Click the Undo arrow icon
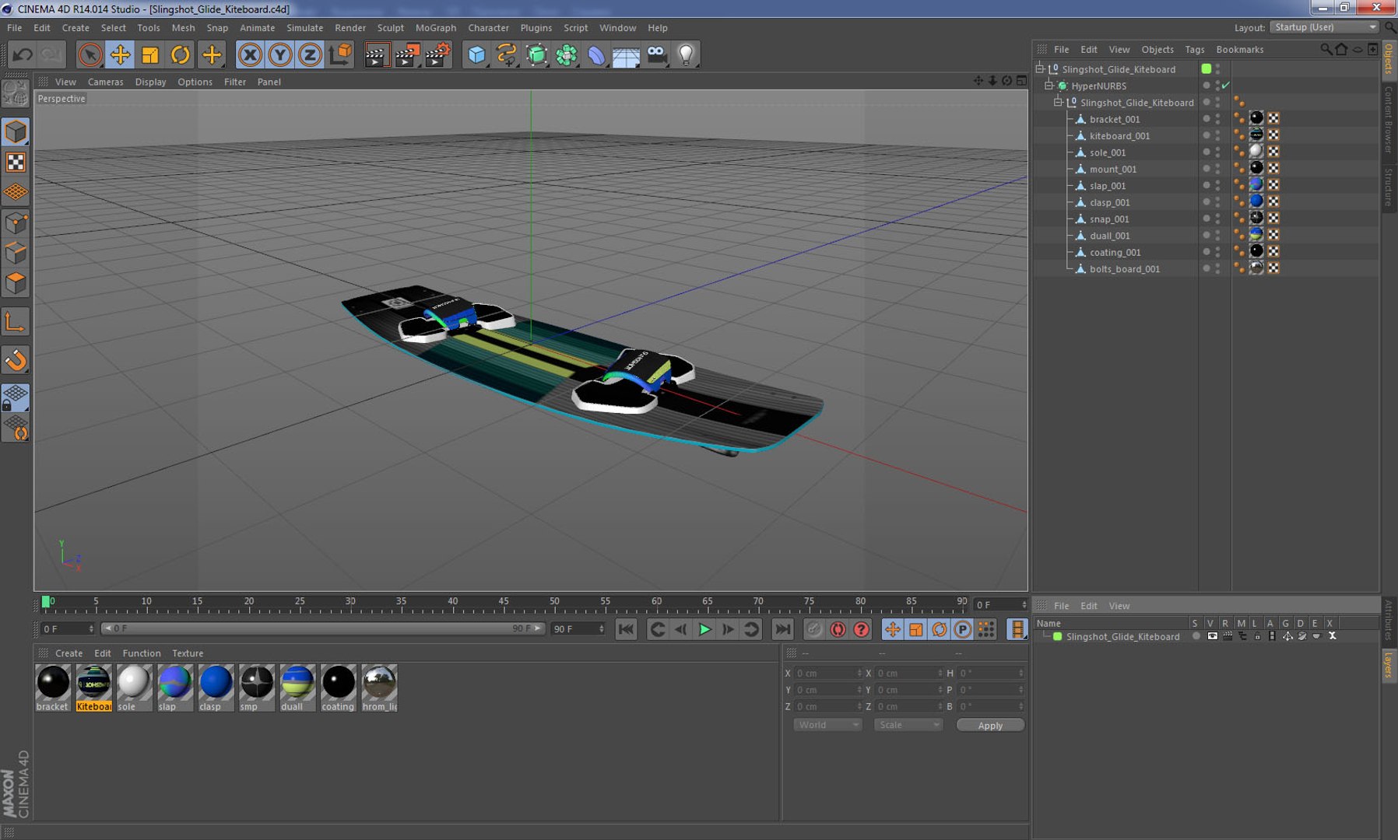Viewport: 1398px width, 840px height. point(22,54)
